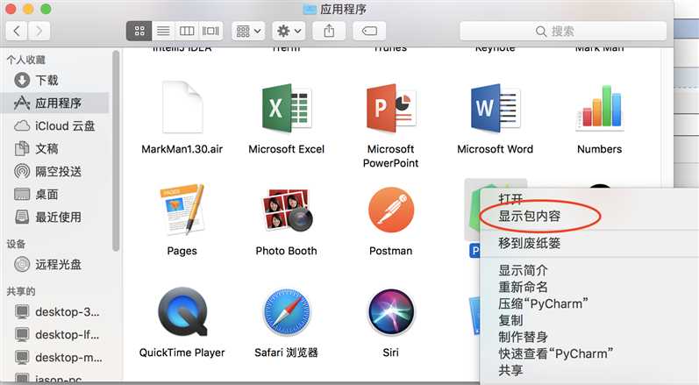Switch Finder to cover flow view

click(x=210, y=31)
